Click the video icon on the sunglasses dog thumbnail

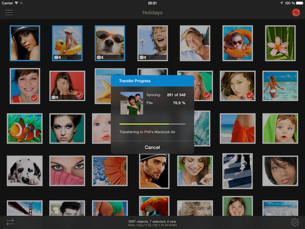100,57
